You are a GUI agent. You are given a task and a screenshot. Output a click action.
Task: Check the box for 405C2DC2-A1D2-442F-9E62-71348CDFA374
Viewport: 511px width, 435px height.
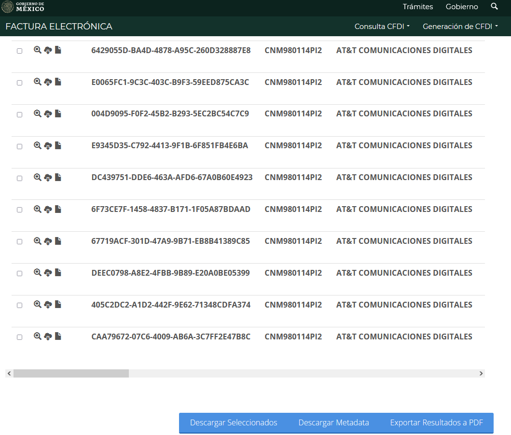pos(20,305)
